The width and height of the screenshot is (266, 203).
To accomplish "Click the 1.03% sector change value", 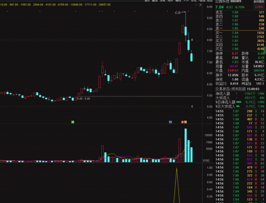I will pyautogui.click(x=259, y=7).
